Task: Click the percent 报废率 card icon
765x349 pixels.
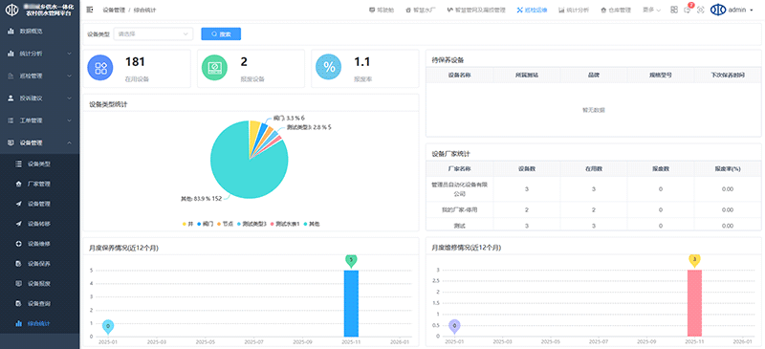Action: [x=329, y=67]
